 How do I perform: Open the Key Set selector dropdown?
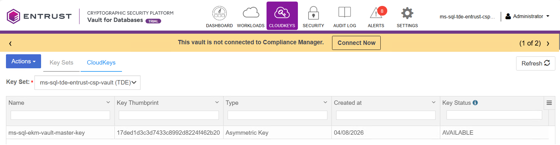pos(87,83)
